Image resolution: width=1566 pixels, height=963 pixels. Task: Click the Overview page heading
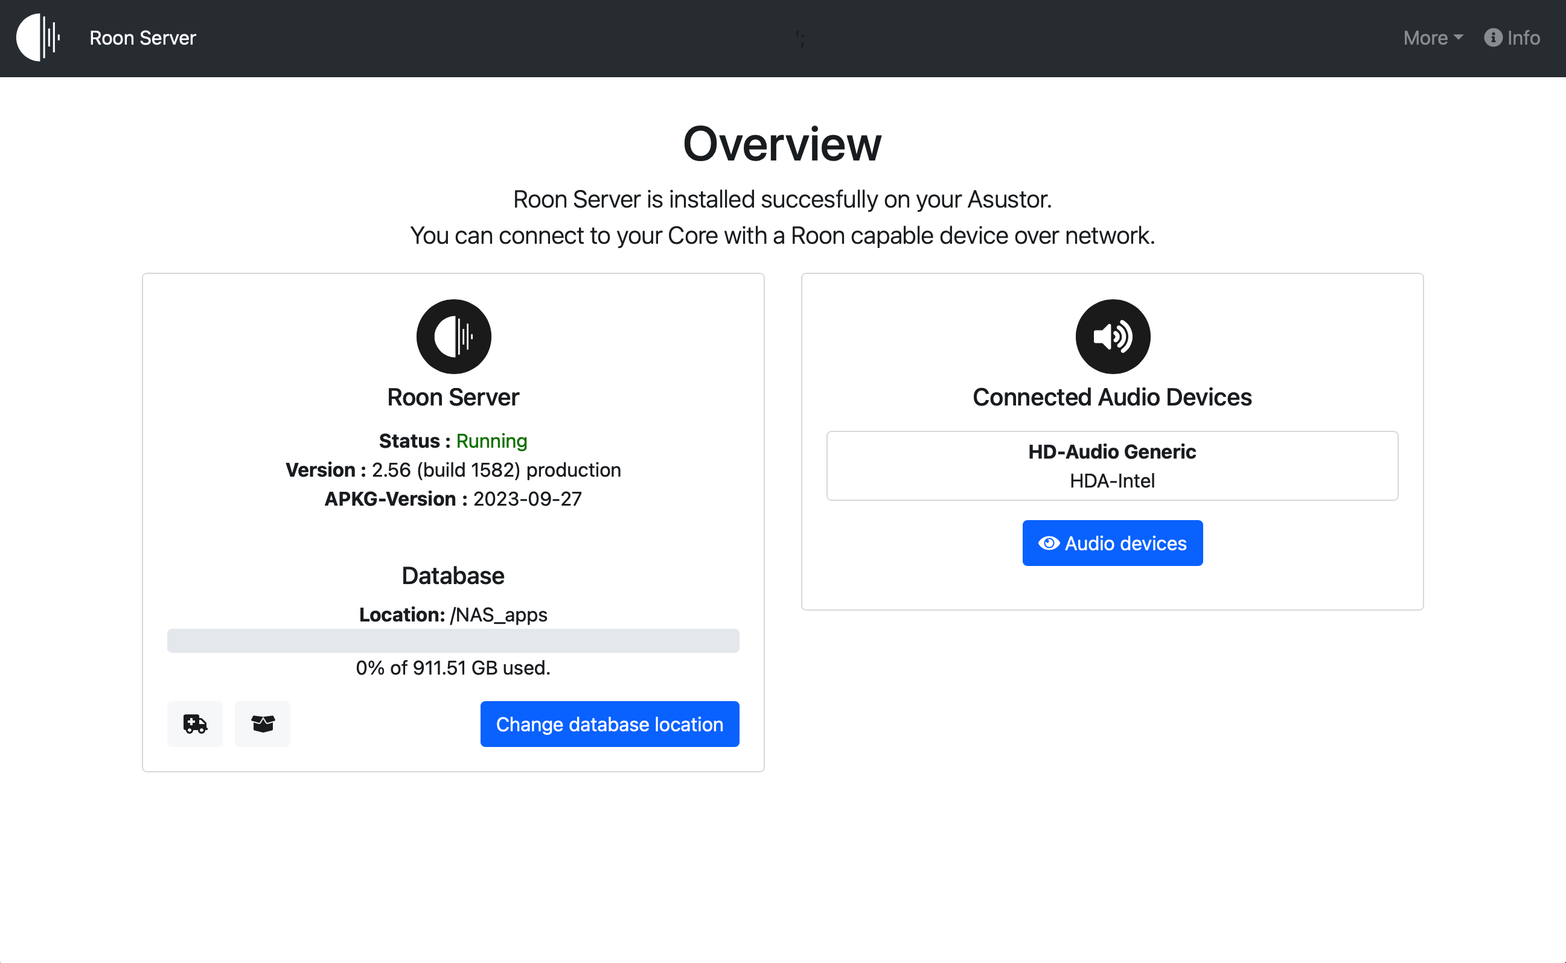click(x=782, y=144)
